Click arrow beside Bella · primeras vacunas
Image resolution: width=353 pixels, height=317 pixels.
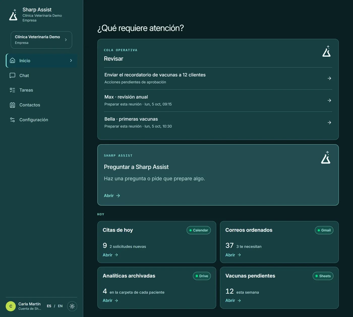click(329, 123)
